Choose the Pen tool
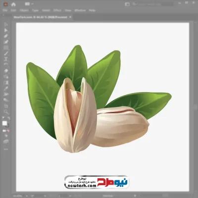 click(6, 36)
